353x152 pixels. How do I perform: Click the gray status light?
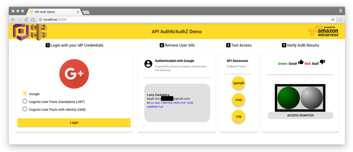pos(312,98)
